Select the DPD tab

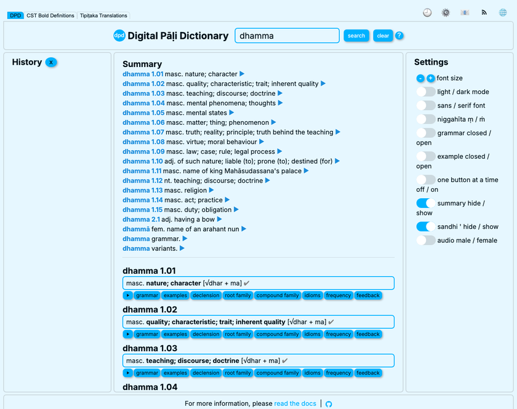(15, 15)
